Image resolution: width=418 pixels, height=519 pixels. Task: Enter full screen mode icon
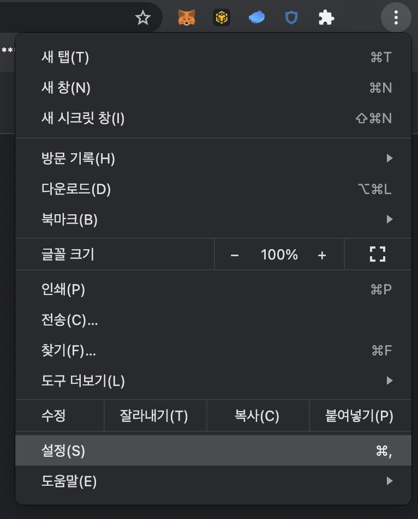click(378, 254)
